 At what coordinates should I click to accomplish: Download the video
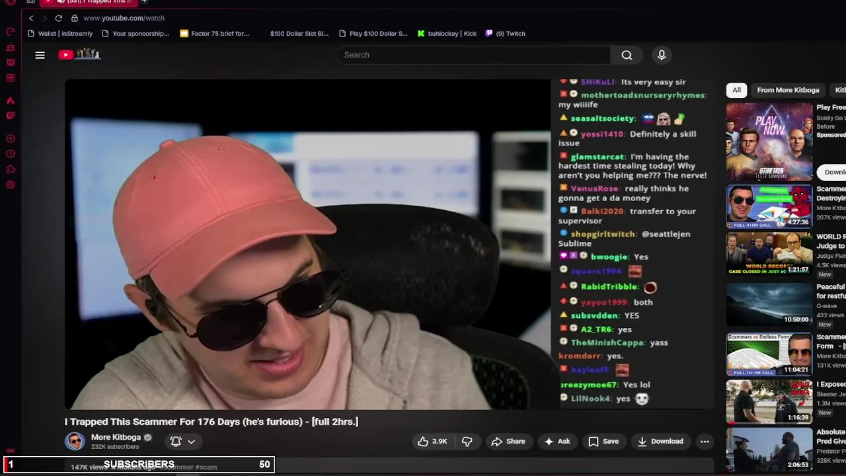pos(660,442)
